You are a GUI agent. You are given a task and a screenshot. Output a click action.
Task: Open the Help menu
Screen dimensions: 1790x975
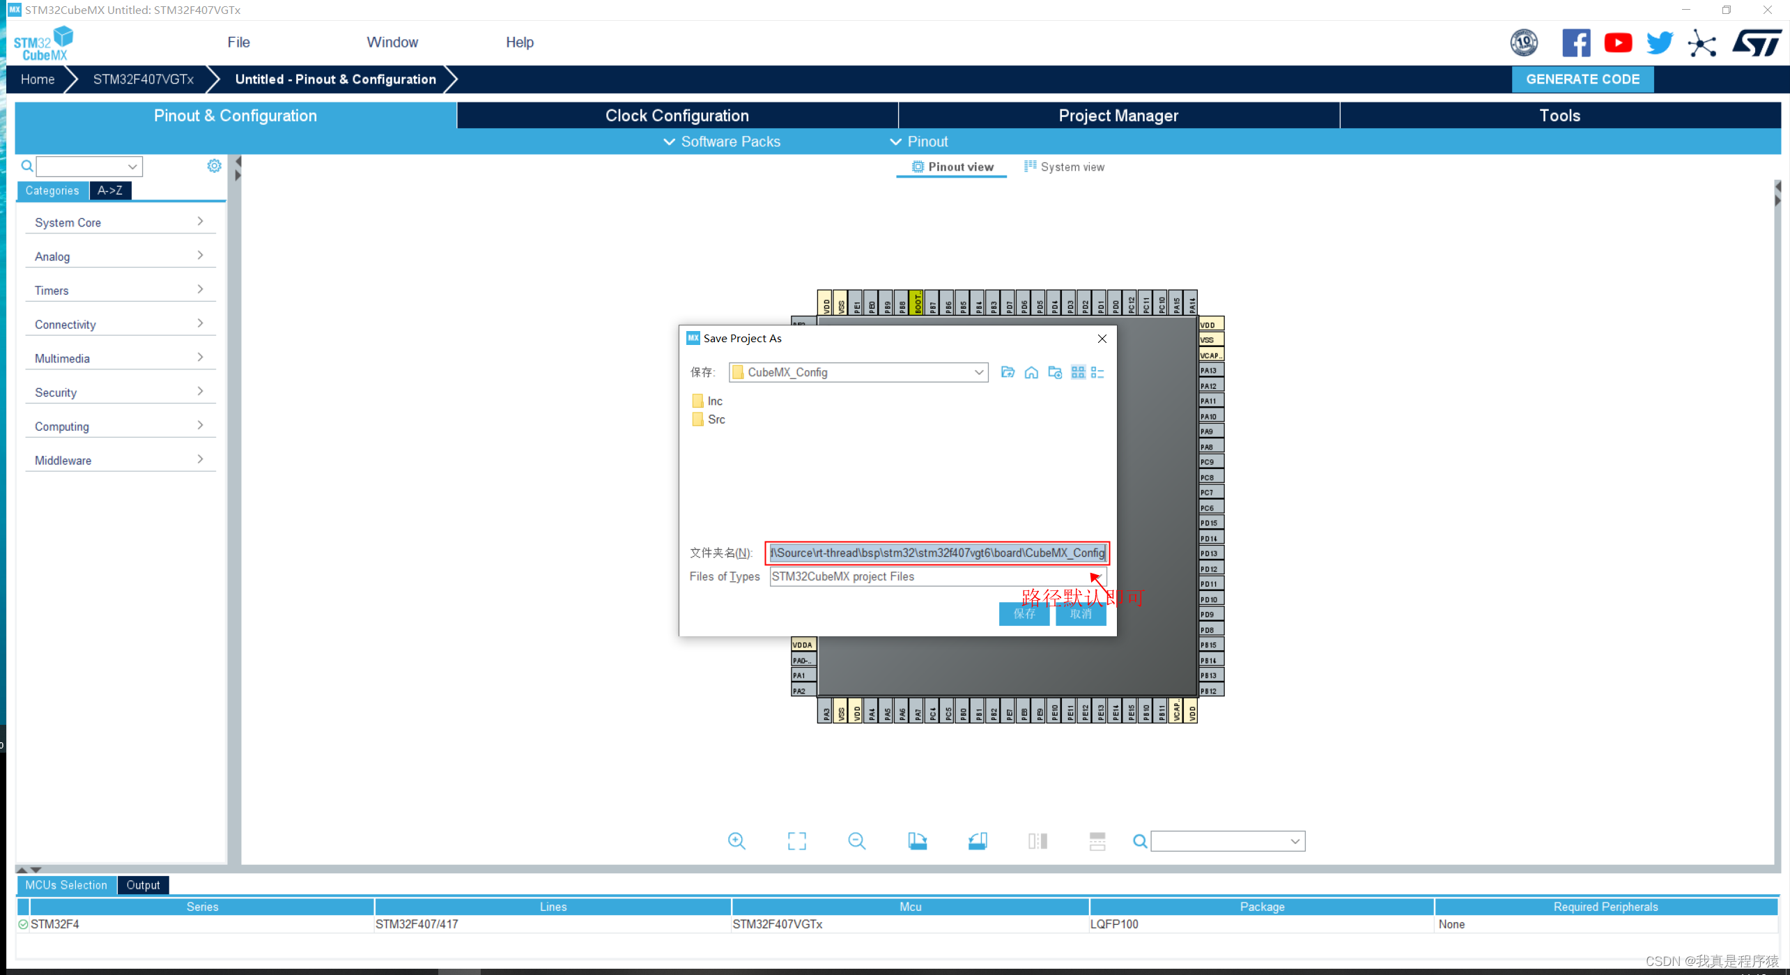(x=519, y=42)
